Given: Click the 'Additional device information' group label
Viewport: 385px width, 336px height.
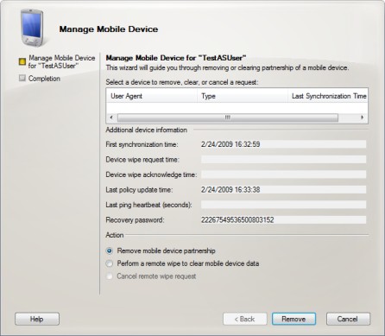Looking at the screenshot, I should pyautogui.click(x=147, y=130).
